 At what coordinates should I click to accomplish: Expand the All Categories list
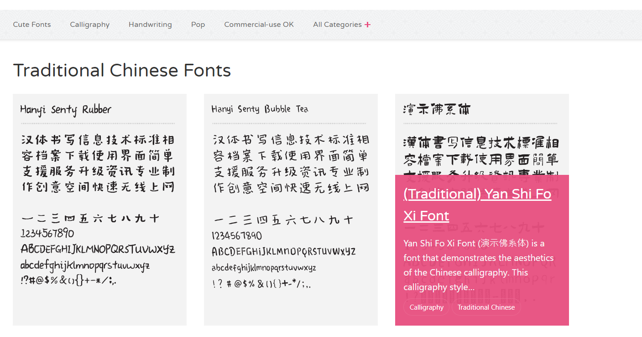338,24
